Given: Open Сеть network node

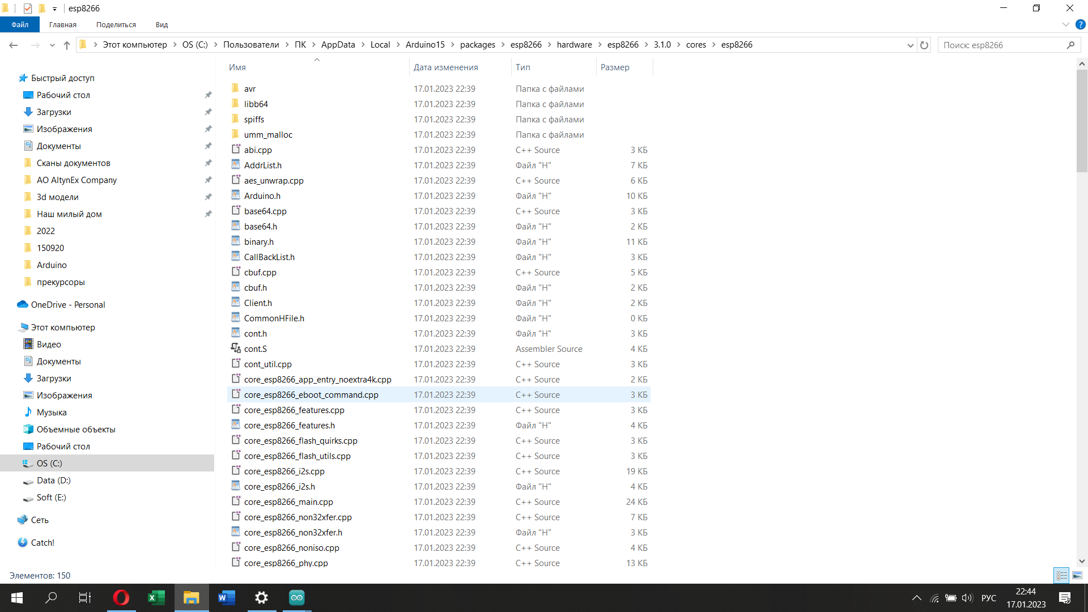Looking at the screenshot, I should 40,520.
